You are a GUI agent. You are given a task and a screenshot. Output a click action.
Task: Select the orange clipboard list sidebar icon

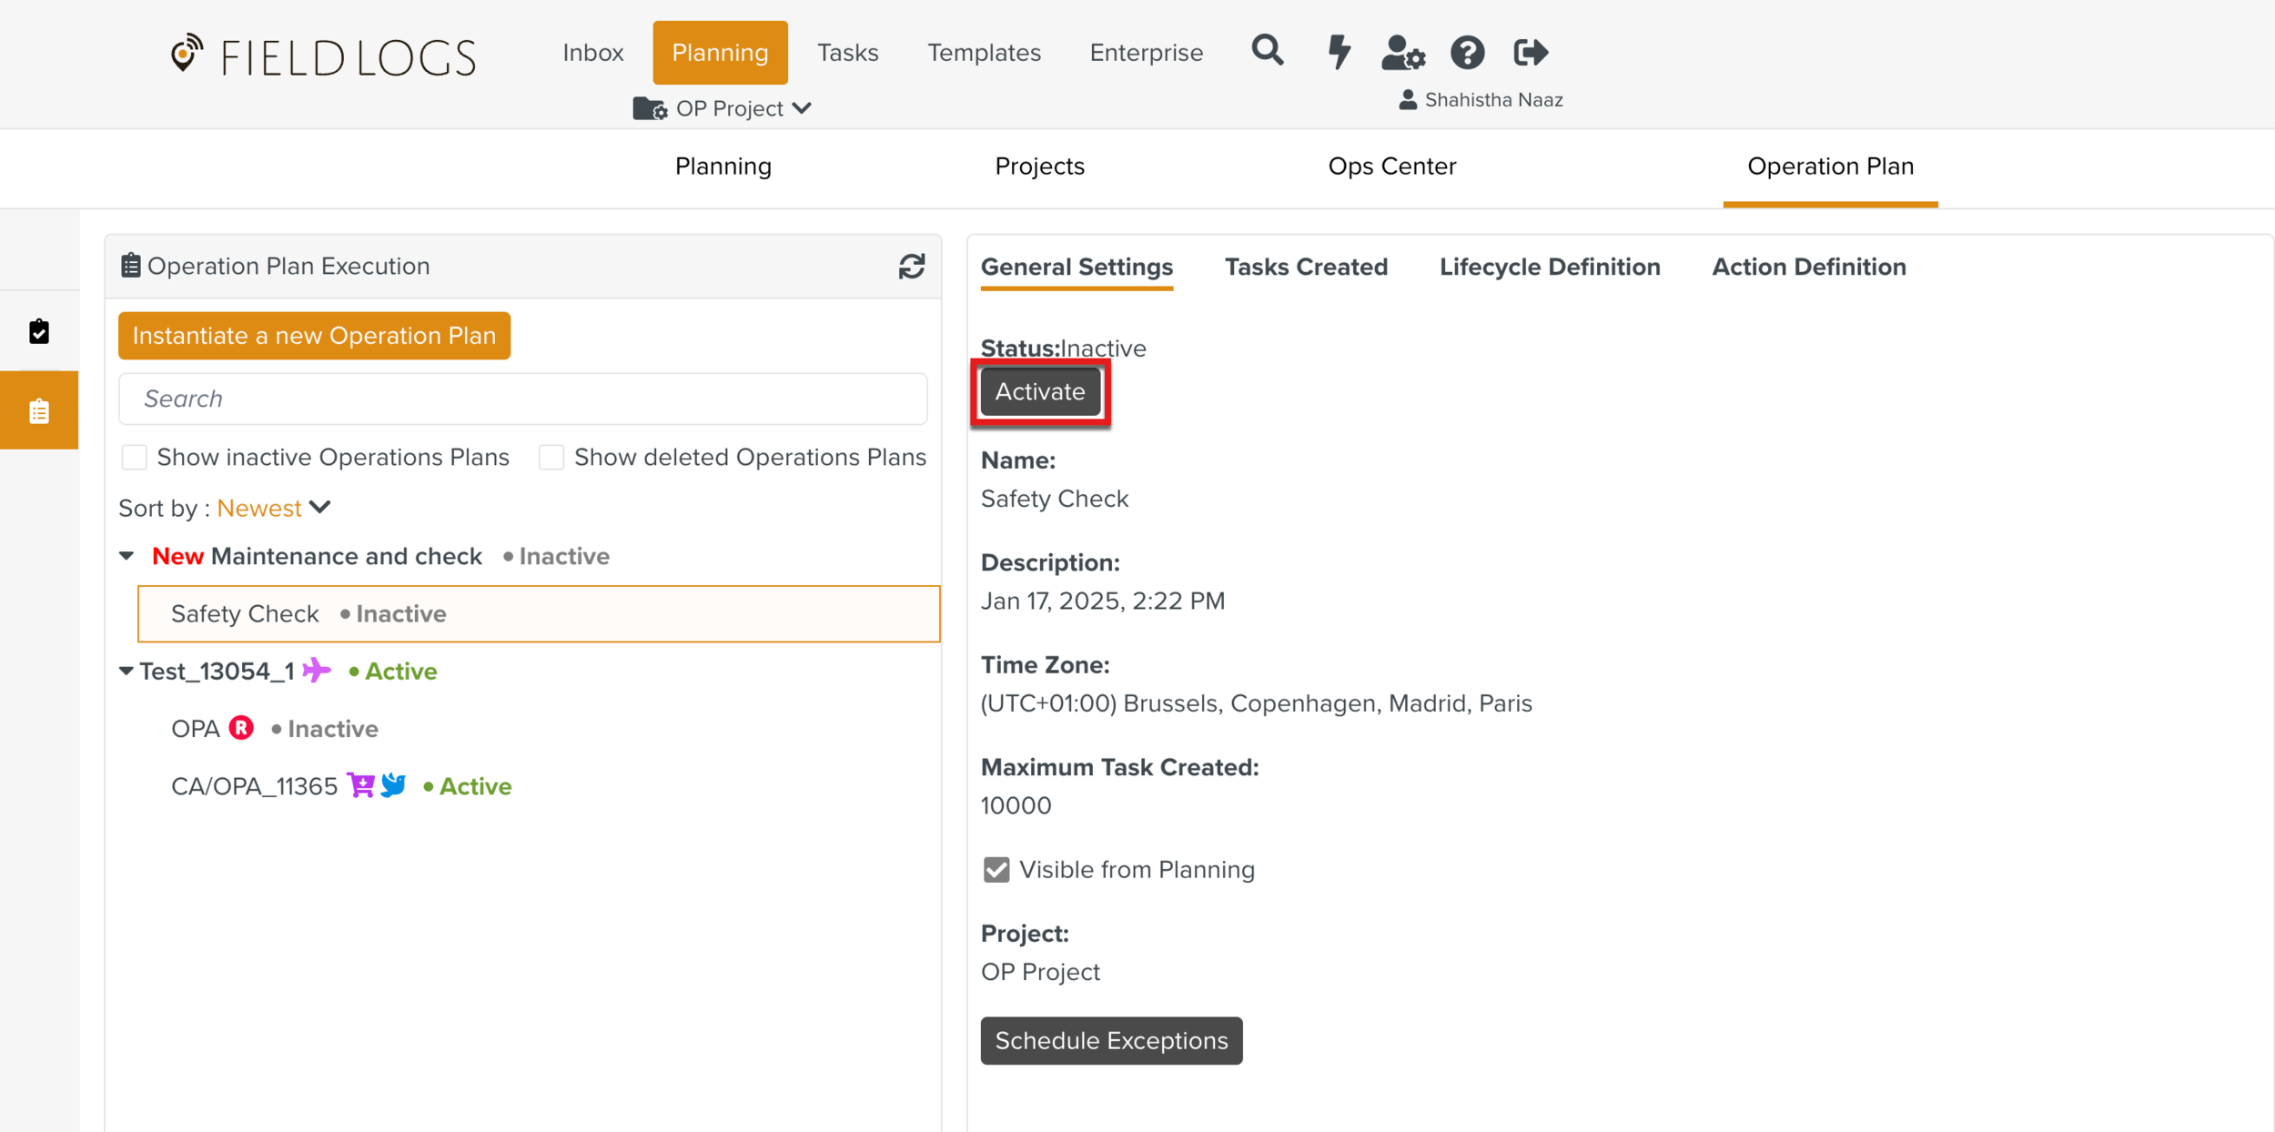39,411
